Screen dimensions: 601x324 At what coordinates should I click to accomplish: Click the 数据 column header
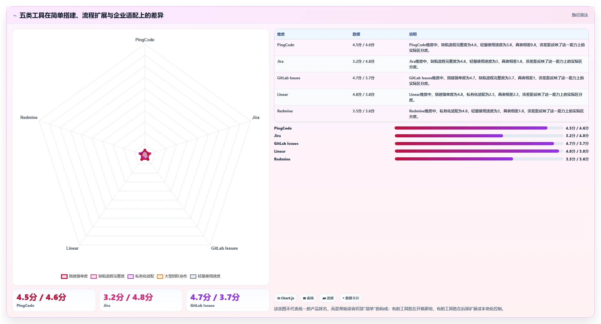(x=356, y=34)
